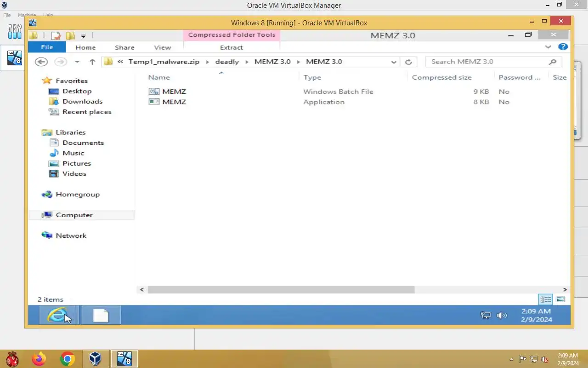588x368 pixels.
Task: Expand hidden breadcrumb path chevrons
Action: [120, 62]
